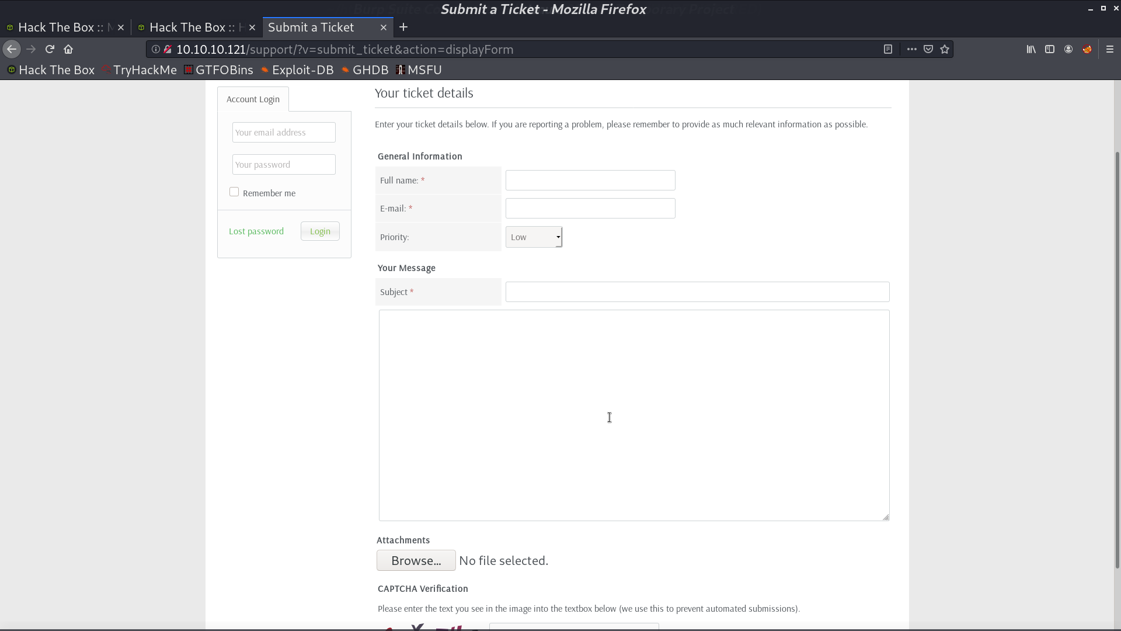Viewport: 1121px width, 631px height.
Task: Click inside the message text area
Action: [634, 415]
